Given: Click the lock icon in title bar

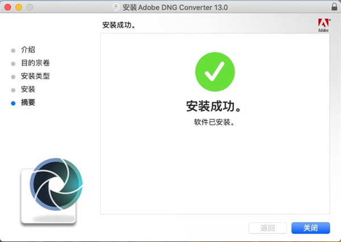Looking at the screenshot, I should pyautogui.click(x=334, y=7).
